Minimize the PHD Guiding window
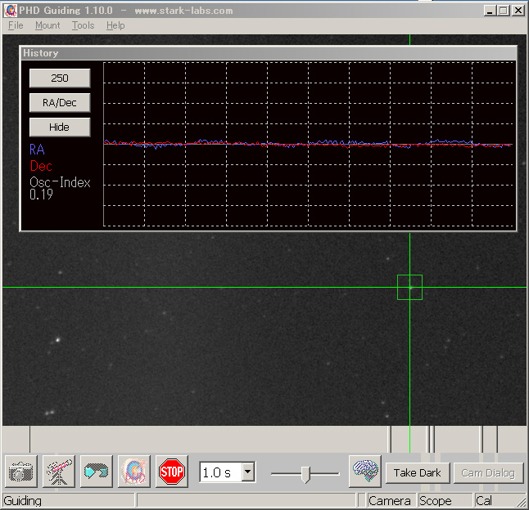The height and width of the screenshot is (510, 529). coord(490,11)
